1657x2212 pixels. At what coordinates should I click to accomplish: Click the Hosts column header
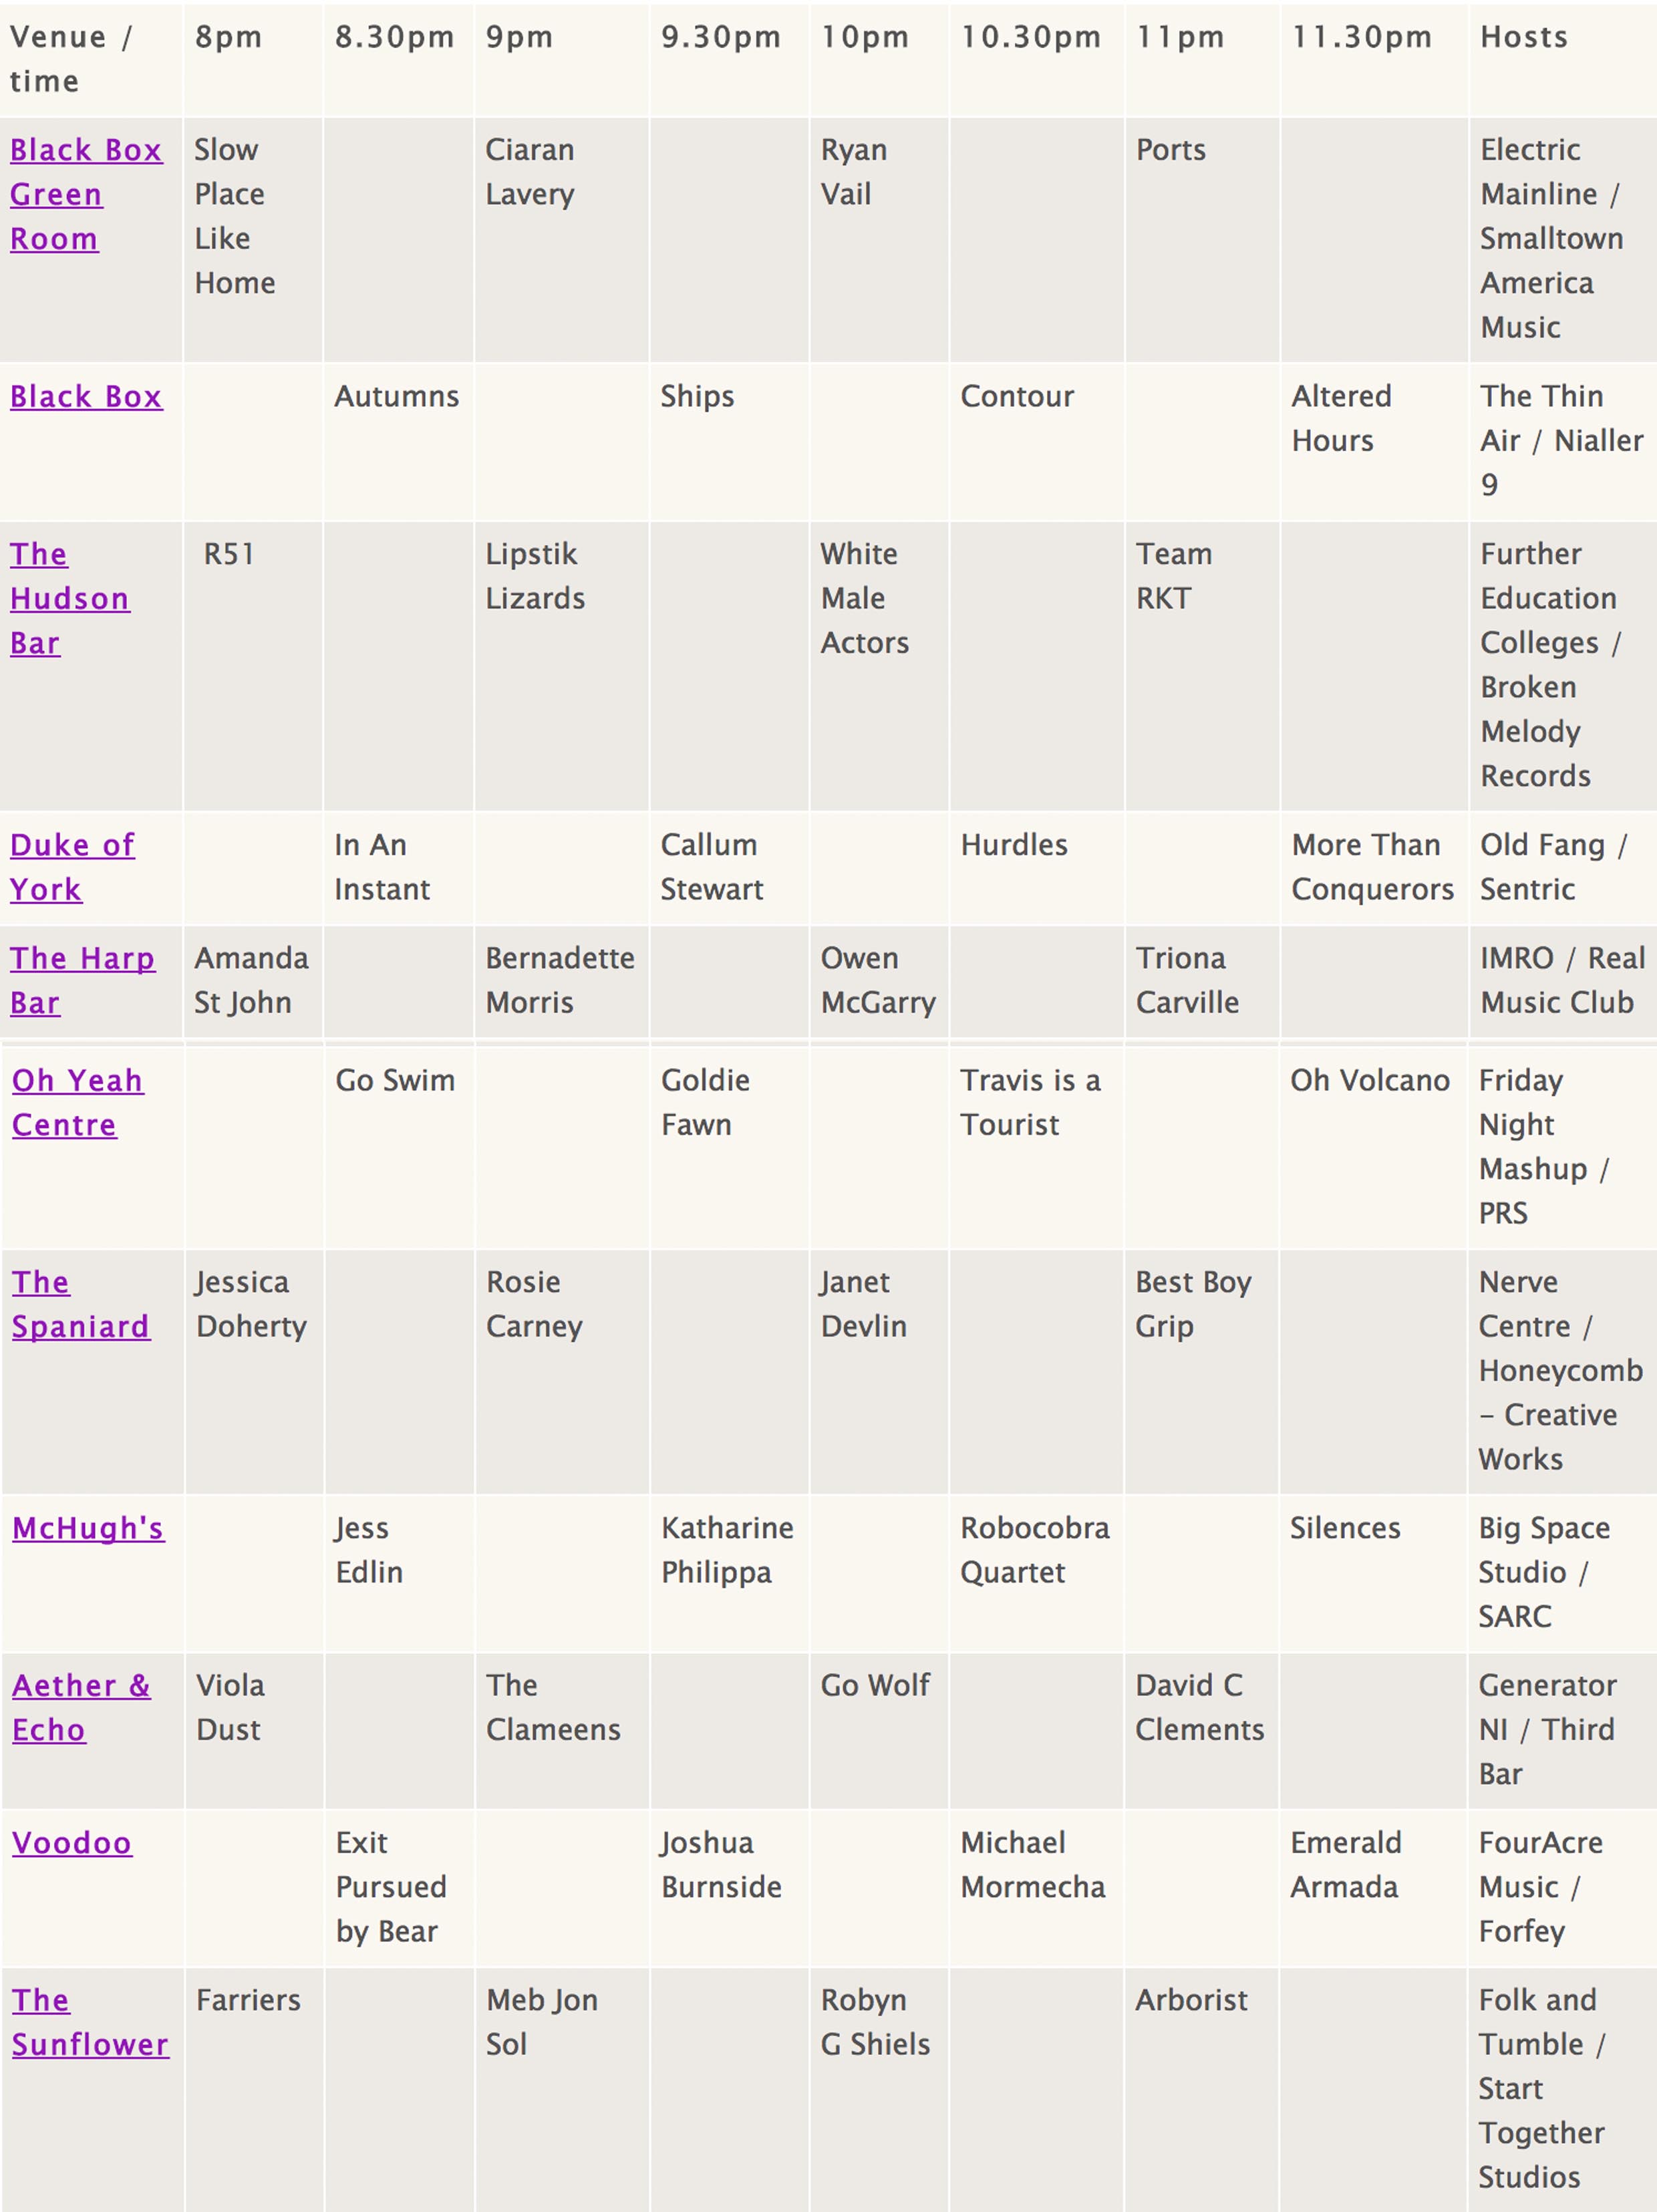click(1524, 38)
